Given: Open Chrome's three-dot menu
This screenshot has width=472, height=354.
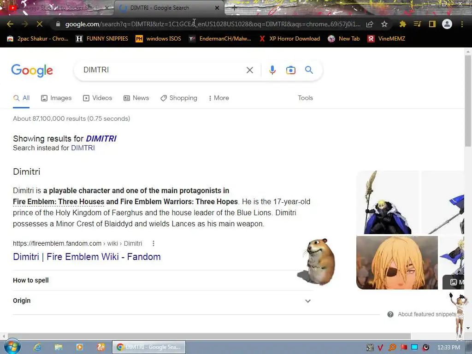Looking at the screenshot, I should 462,24.
